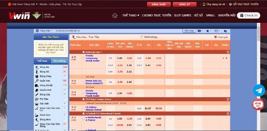
Task: Open the Hỗ trợ 24/7 support bubble
Action: click(258, 104)
